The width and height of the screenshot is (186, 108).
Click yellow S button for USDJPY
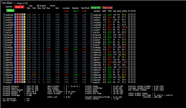click(24, 82)
